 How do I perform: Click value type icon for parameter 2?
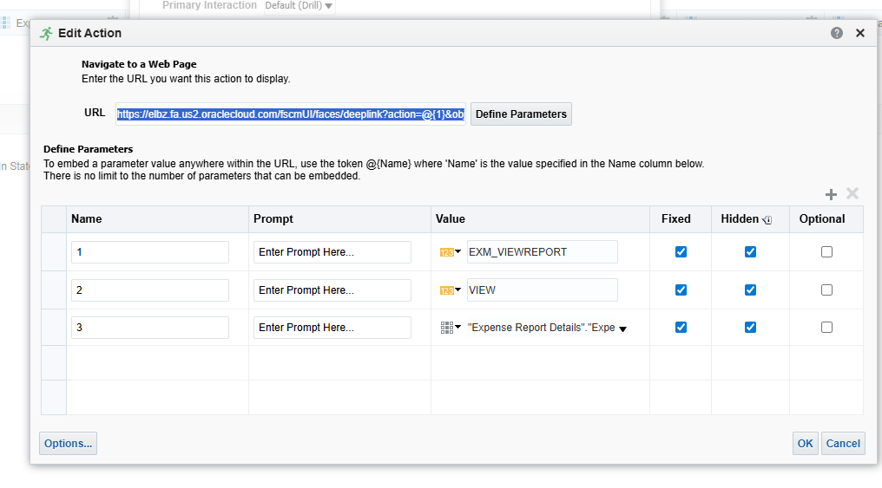coord(450,290)
